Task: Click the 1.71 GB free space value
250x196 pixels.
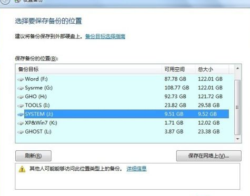Action: click(x=174, y=123)
